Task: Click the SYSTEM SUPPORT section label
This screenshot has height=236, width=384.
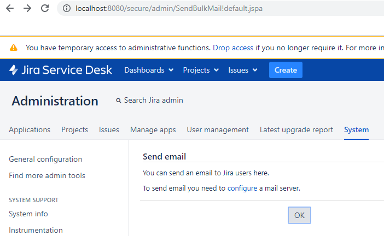Action: click(x=33, y=200)
